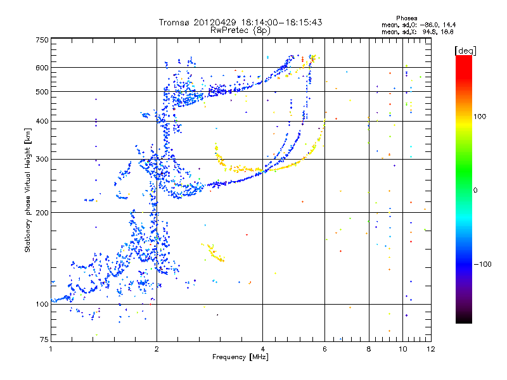The image size is (507, 380).
Task: Click the 'Stationary phase Virtual Height [km]' axis label
Action: 27,190
